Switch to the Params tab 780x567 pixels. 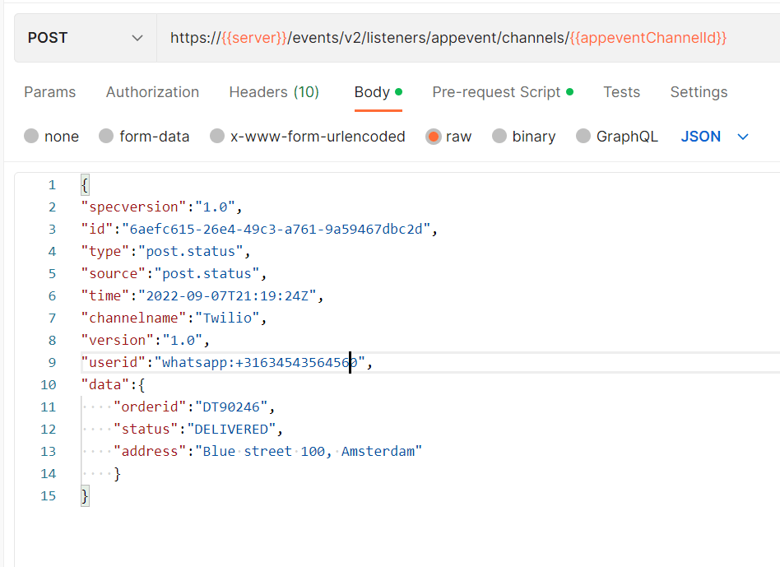click(x=49, y=92)
